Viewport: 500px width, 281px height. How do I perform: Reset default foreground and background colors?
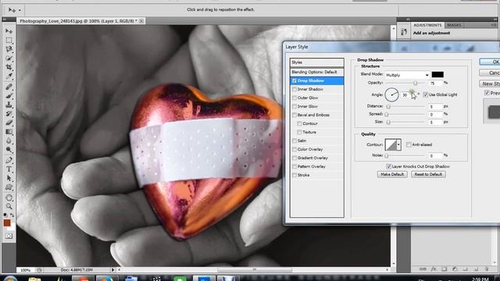(5, 215)
